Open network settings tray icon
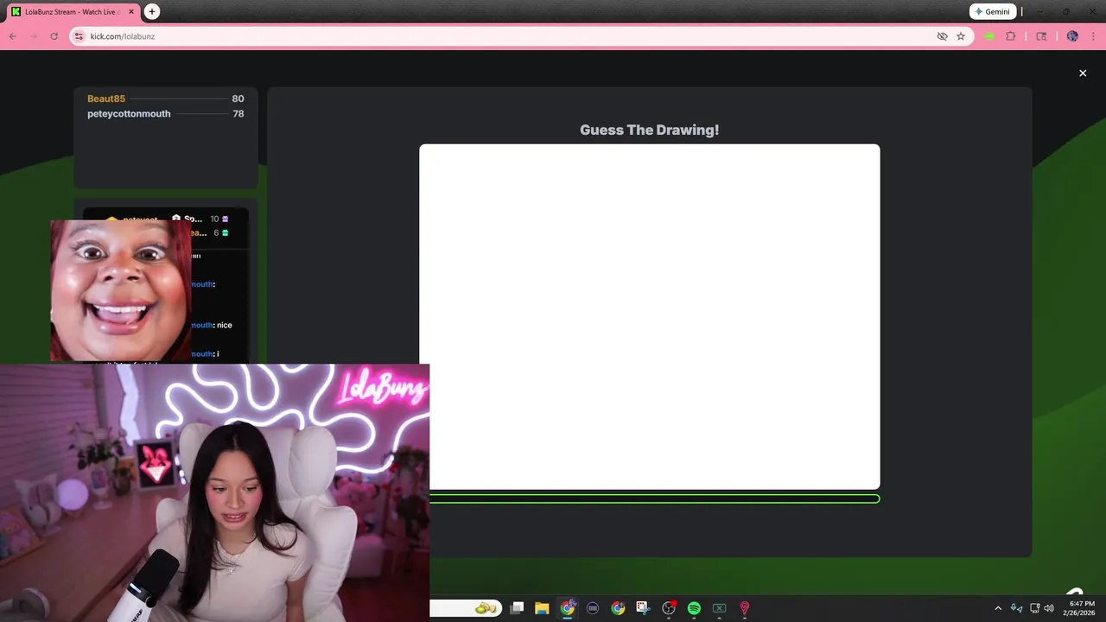Screen dimensions: 1106x622 [x=1035, y=608]
